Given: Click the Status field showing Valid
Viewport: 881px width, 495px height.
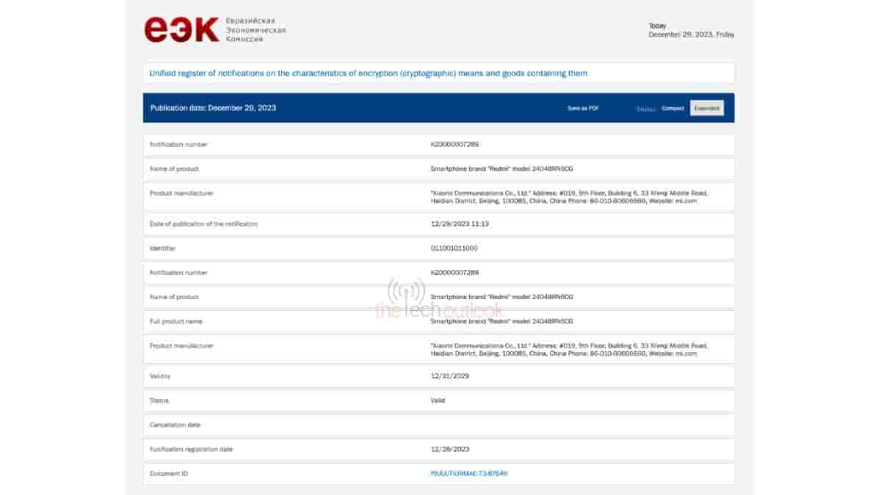Looking at the screenshot, I should click(436, 400).
